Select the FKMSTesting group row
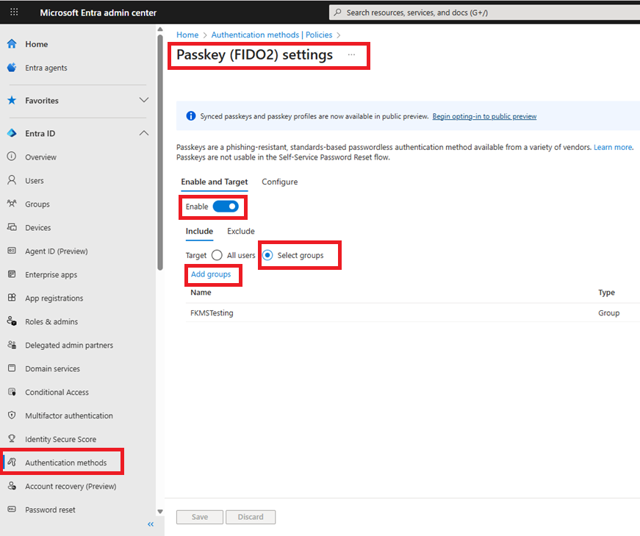This screenshot has width=640, height=536. click(412, 313)
